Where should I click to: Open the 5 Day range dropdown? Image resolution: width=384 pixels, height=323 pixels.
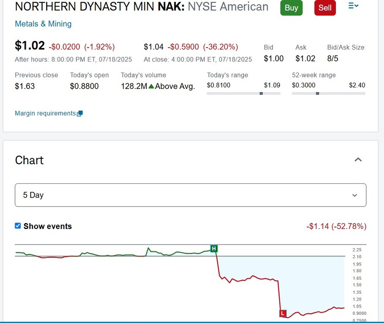191,195
